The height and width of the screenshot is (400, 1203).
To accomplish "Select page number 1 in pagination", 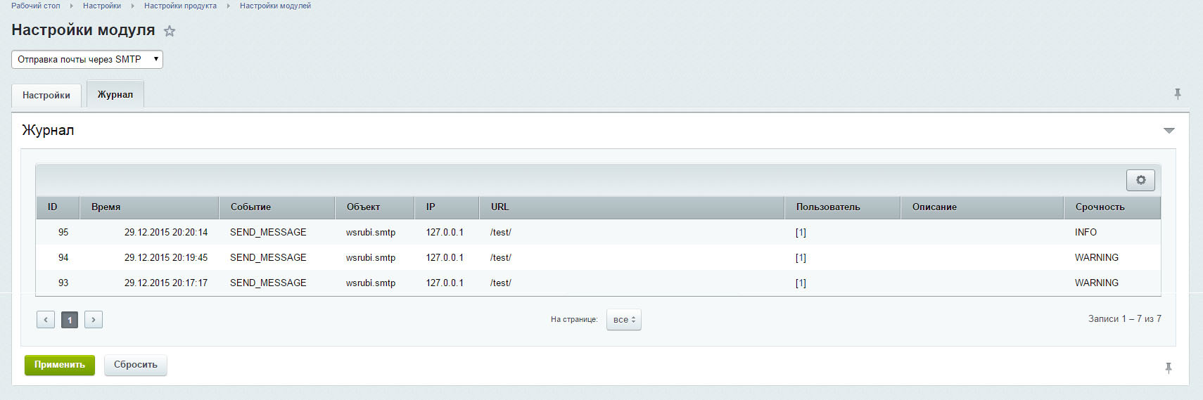I will click(70, 320).
